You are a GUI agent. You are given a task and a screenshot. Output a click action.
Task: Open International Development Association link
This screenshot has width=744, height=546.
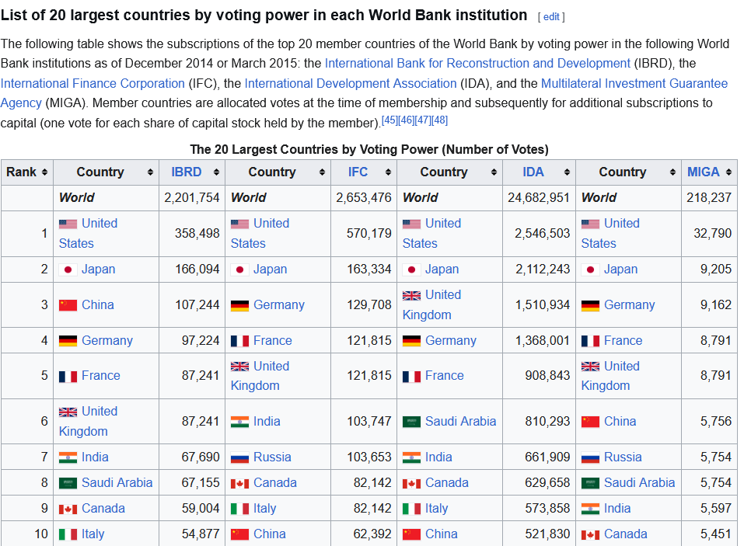[x=351, y=83]
